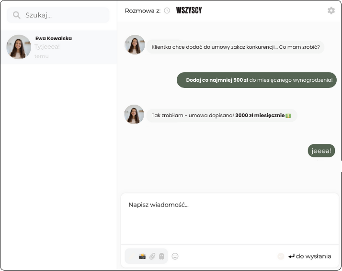Open chat settings gear icon

tap(331, 11)
